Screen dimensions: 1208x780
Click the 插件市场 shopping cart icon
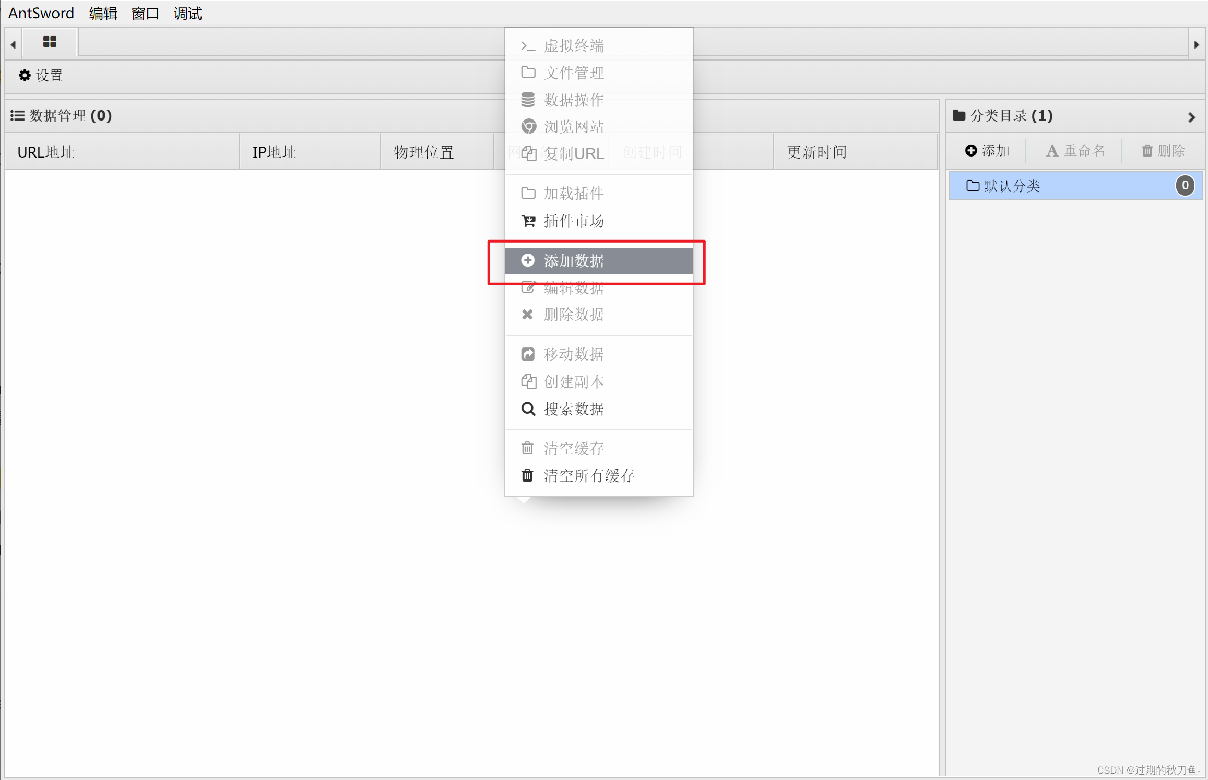tap(528, 221)
